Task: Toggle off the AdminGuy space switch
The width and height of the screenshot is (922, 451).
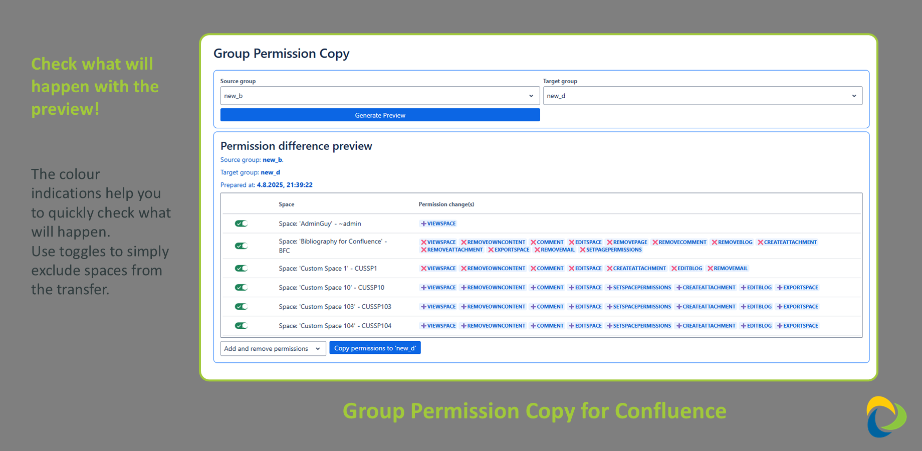Action: (x=242, y=223)
